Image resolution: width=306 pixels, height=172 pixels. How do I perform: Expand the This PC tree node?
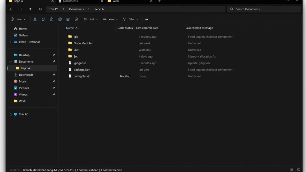pyautogui.click(x=11, y=114)
